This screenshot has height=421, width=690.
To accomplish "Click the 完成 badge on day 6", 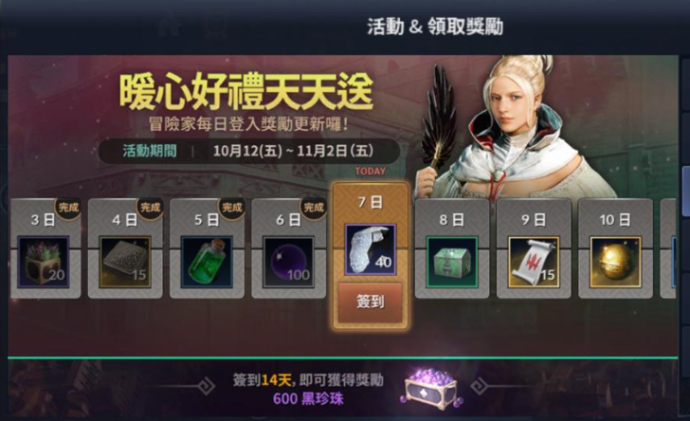I will [314, 208].
